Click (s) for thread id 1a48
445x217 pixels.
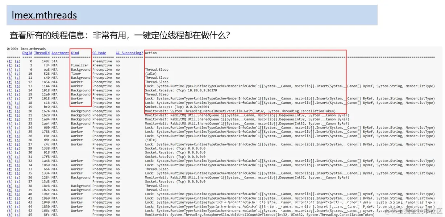pos(17,161)
